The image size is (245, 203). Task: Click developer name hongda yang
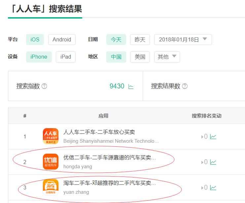point(78,167)
